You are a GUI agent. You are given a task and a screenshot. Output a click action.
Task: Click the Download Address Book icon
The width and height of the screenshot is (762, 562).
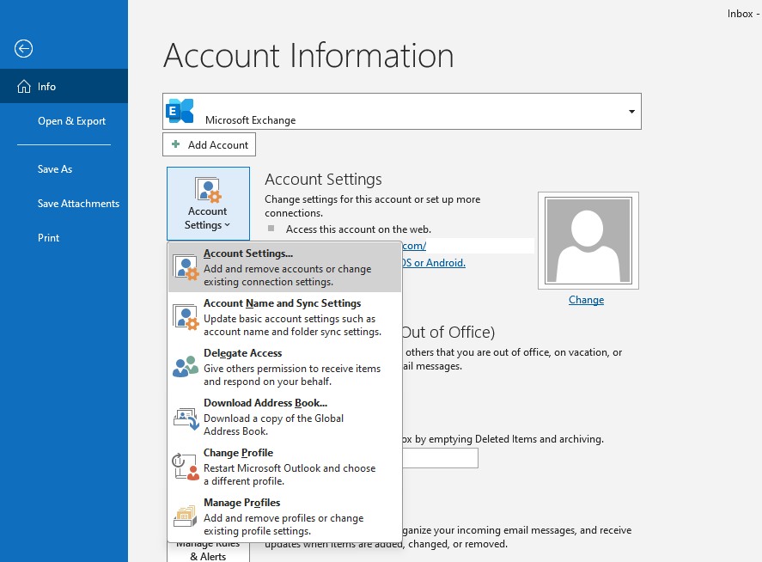186,417
